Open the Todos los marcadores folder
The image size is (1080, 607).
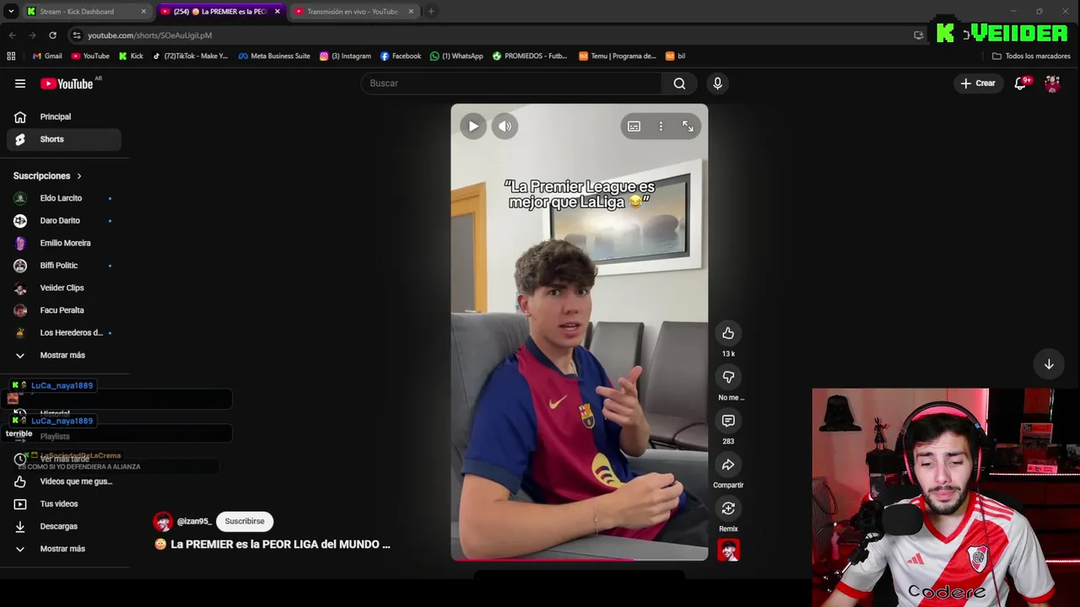[x=1031, y=56]
